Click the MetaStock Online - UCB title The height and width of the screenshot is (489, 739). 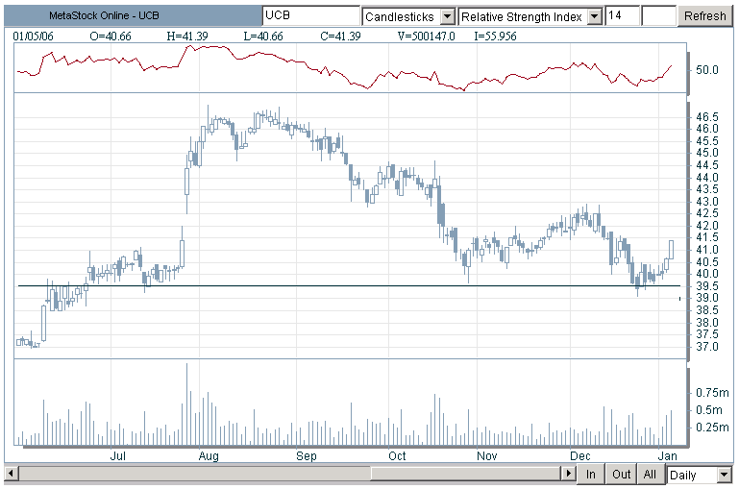click(104, 15)
